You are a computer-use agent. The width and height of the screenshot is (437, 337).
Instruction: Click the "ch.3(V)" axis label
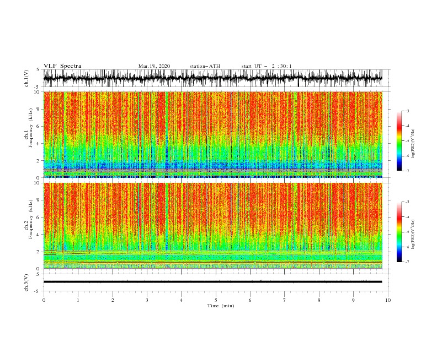[26, 282]
